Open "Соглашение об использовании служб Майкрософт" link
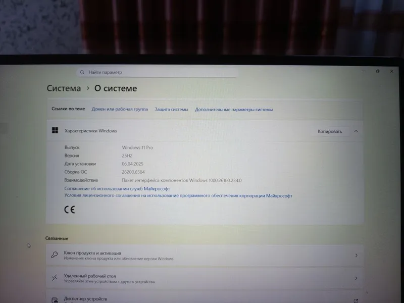 tap(117, 188)
